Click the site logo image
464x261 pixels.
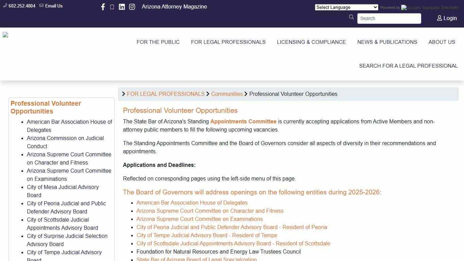tap(5, 35)
